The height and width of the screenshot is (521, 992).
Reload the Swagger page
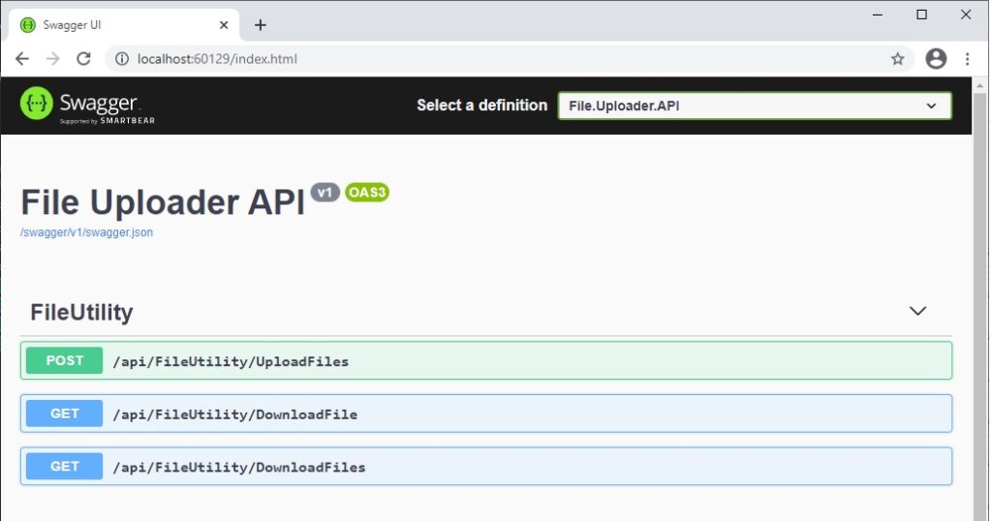point(83,59)
